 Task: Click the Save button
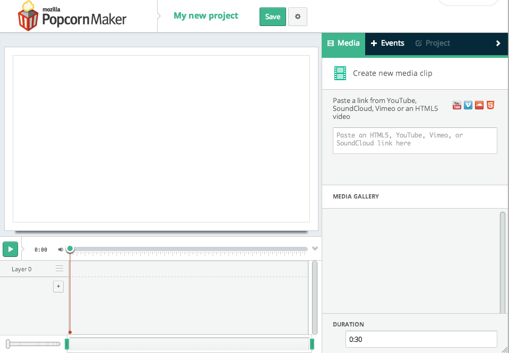tap(272, 16)
